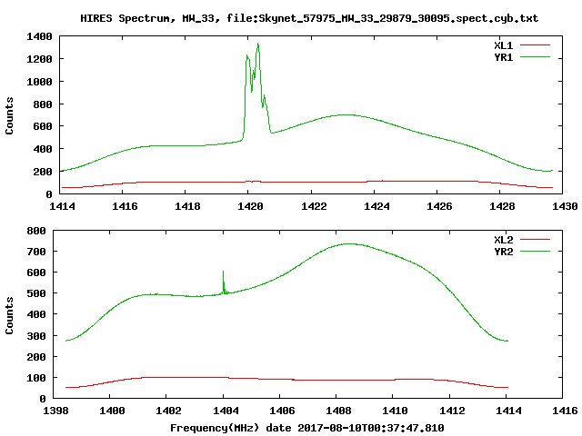Viewport: 582px width, 436px height.
Task: Click the 1412 tick label on bottom plot
Action: point(452,411)
